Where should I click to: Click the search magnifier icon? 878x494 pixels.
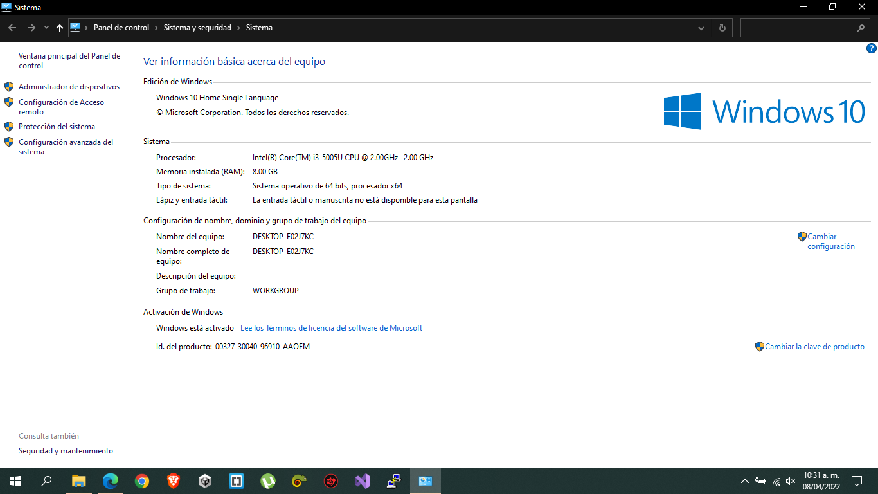point(861,28)
